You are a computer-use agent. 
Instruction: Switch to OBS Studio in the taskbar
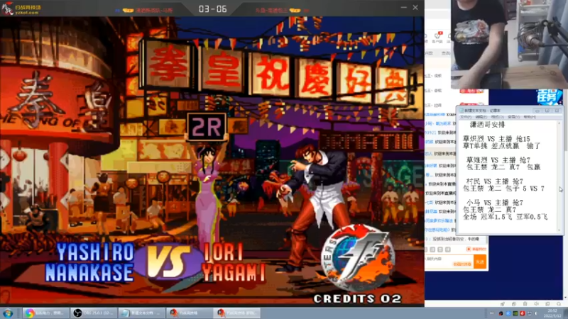tap(94, 313)
